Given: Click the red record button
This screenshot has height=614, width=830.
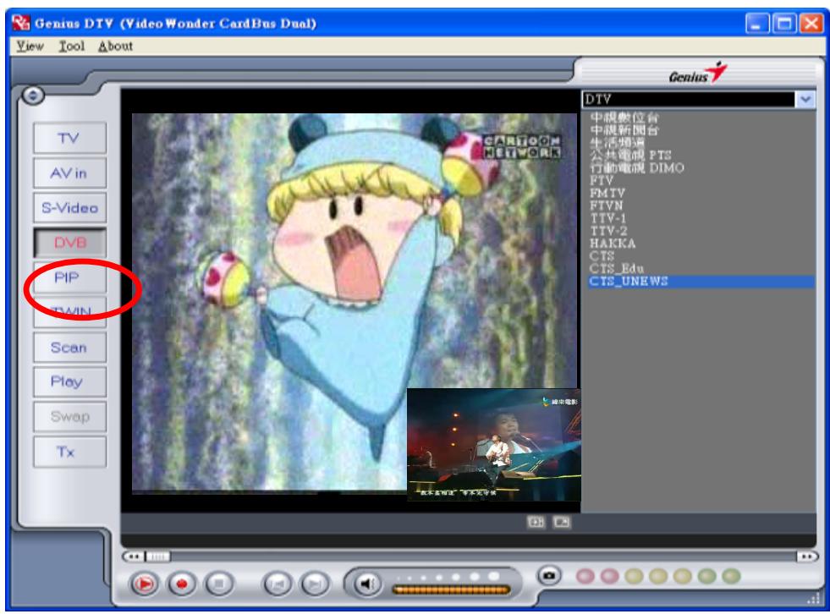Looking at the screenshot, I should (x=182, y=584).
